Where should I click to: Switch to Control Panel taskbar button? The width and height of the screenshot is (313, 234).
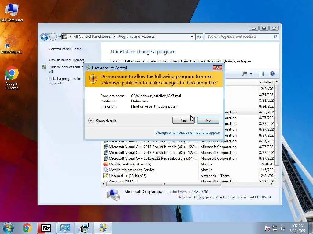tap(65, 228)
